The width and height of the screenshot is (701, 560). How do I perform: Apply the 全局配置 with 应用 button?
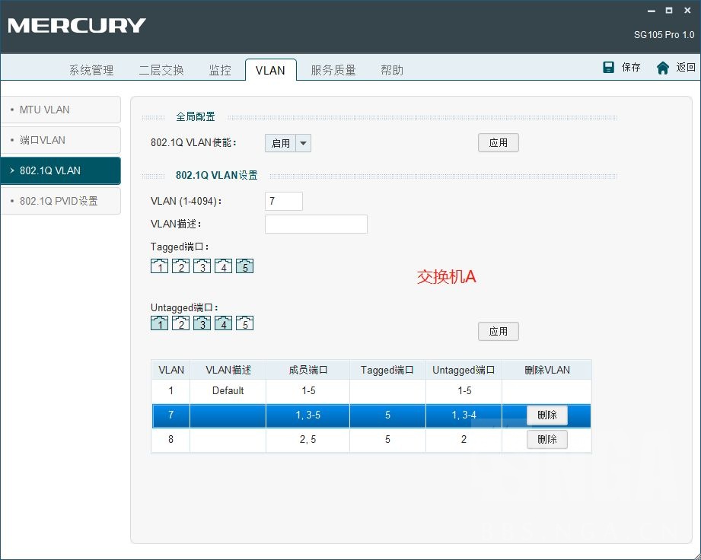tap(498, 142)
